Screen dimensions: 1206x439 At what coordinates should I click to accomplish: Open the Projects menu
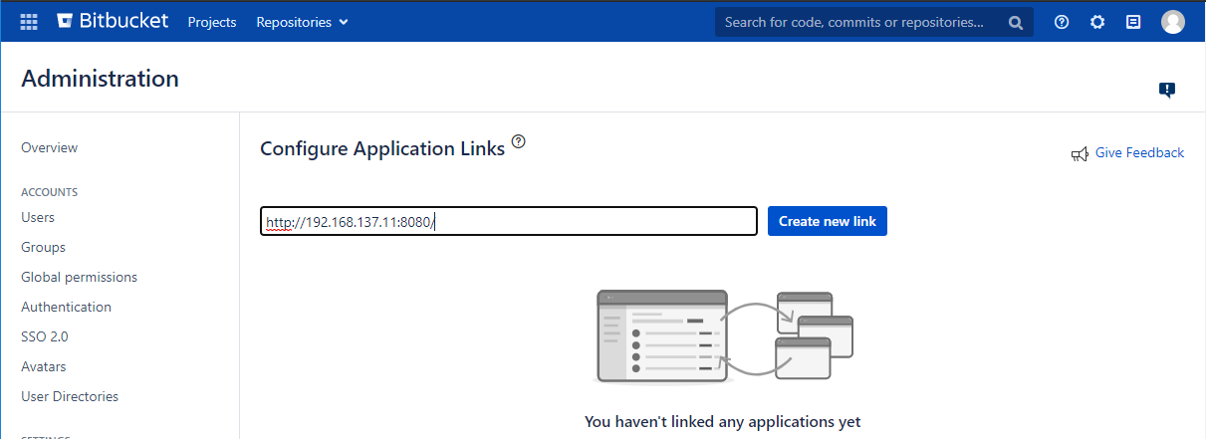point(212,22)
